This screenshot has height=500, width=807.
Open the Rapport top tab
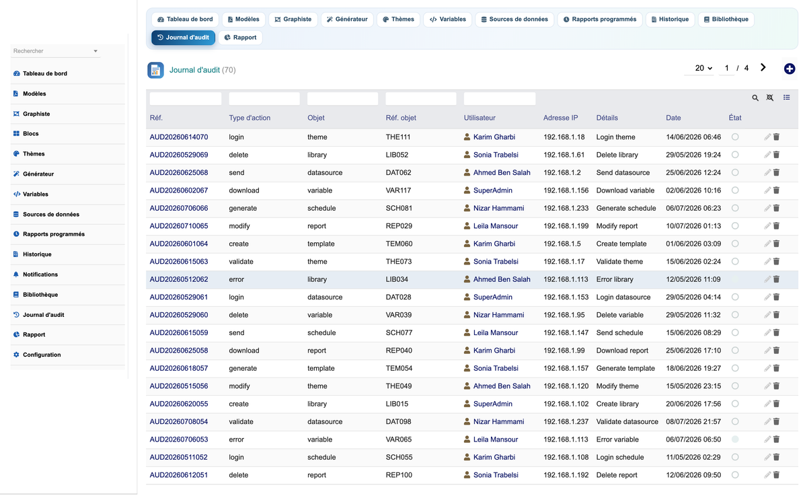pos(240,38)
